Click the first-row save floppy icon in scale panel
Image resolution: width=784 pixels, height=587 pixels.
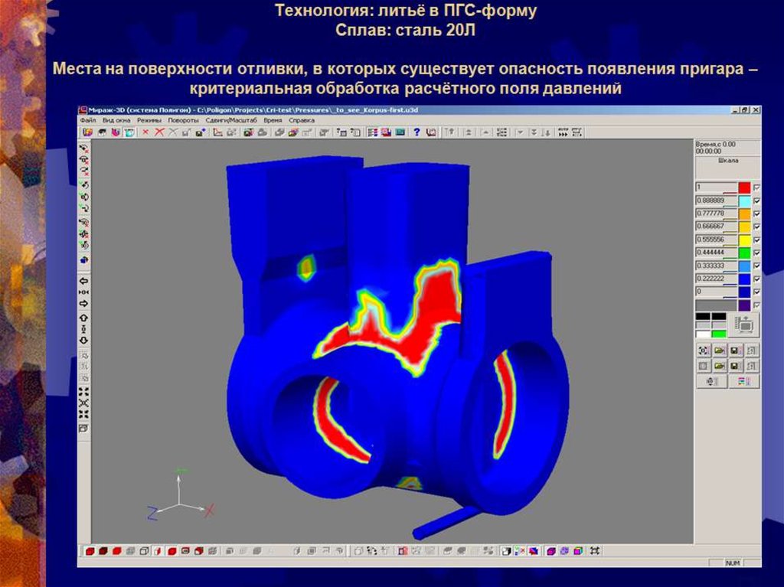point(736,351)
